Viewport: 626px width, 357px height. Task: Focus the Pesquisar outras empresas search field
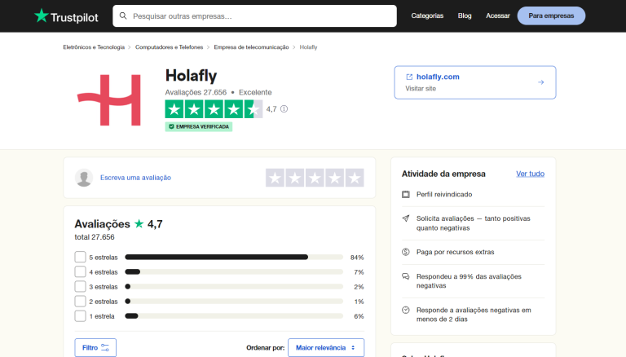(254, 16)
